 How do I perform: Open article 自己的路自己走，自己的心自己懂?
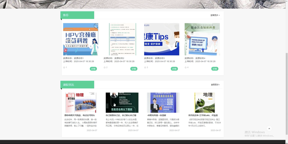tap(121, 115)
